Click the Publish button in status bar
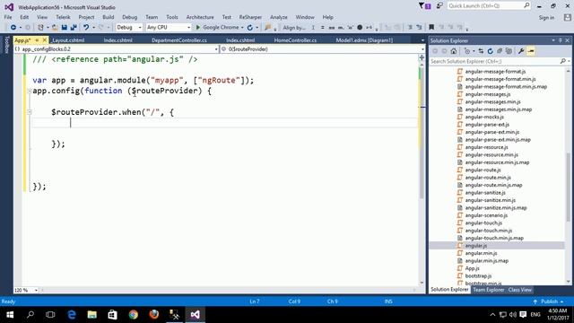The image size is (574, 323). [549, 301]
